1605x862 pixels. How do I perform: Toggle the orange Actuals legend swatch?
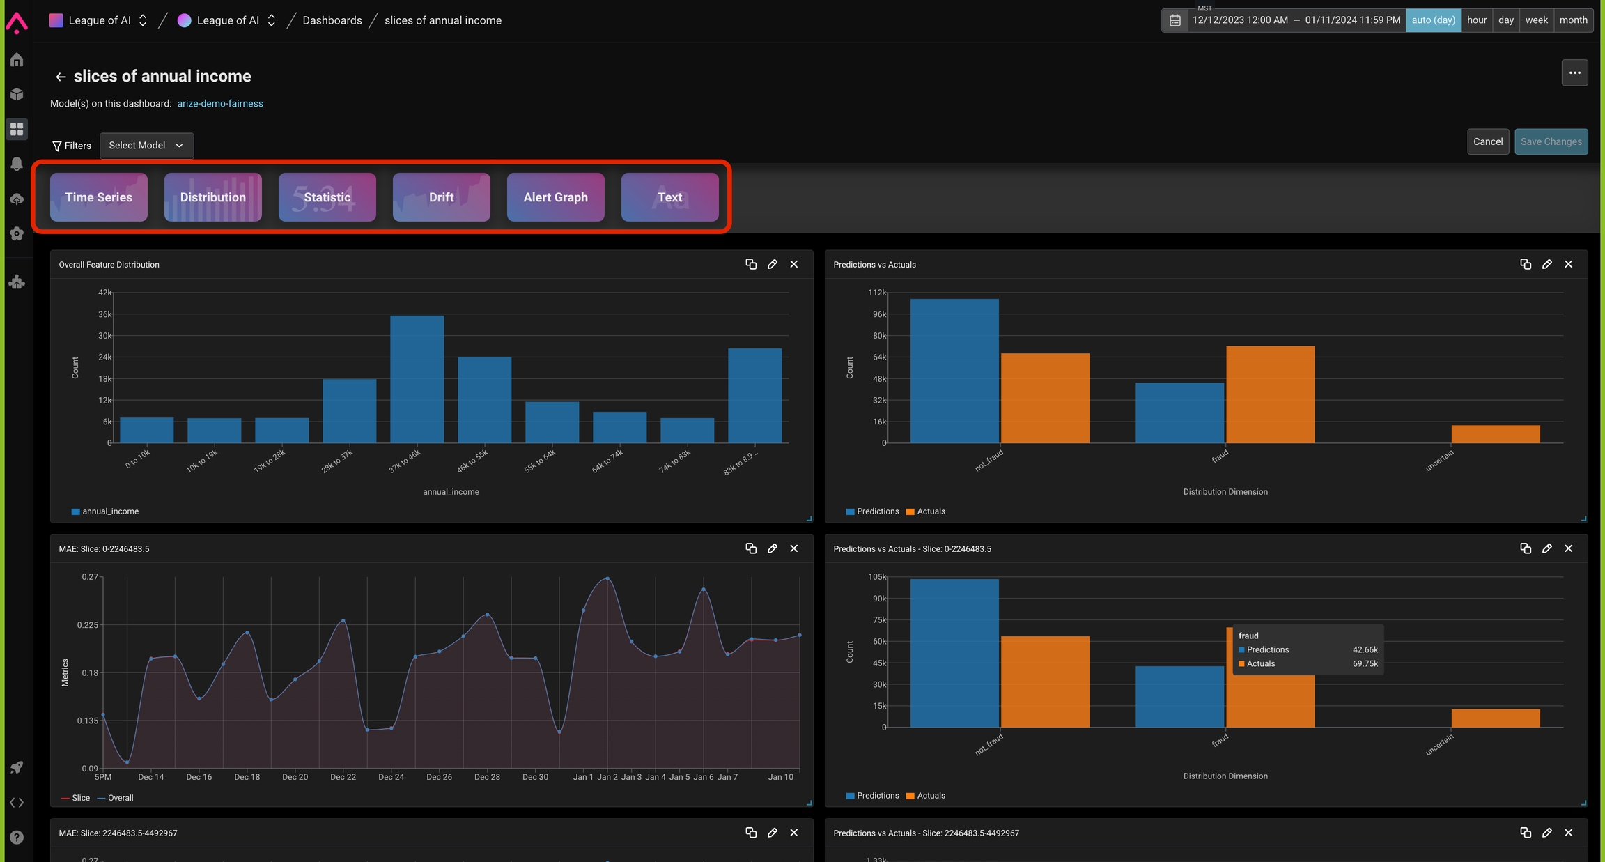click(910, 511)
